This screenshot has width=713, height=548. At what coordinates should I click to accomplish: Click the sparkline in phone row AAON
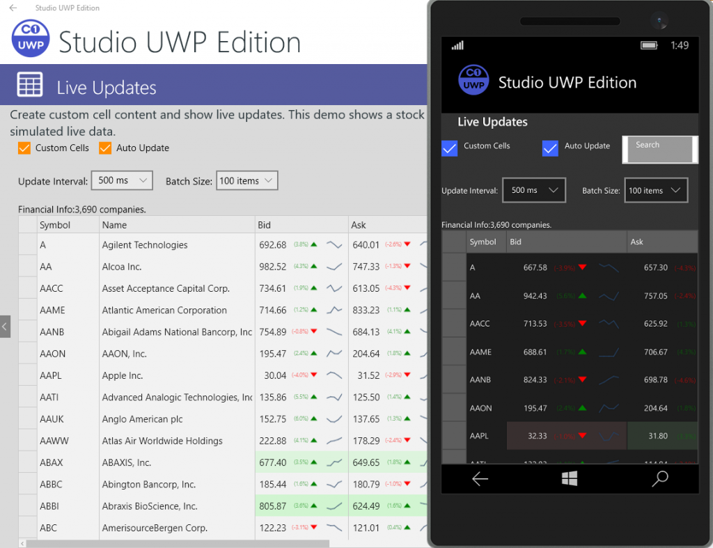609,408
